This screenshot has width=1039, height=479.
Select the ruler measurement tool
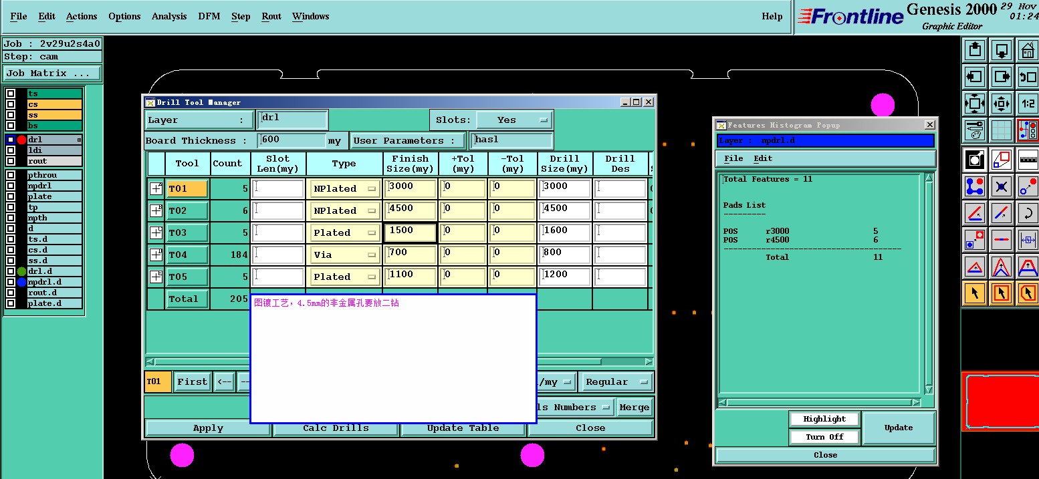pyautogui.click(x=1028, y=159)
